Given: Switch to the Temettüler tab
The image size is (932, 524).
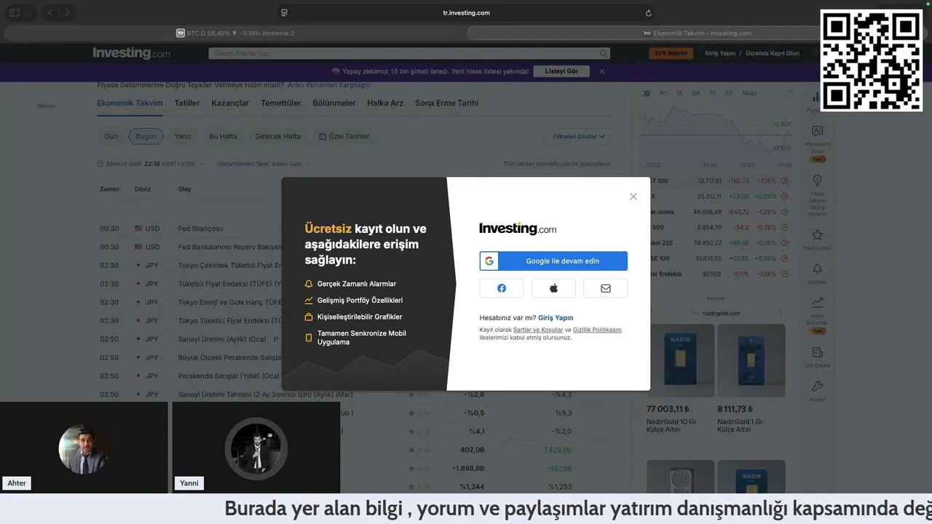Looking at the screenshot, I should click(281, 103).
